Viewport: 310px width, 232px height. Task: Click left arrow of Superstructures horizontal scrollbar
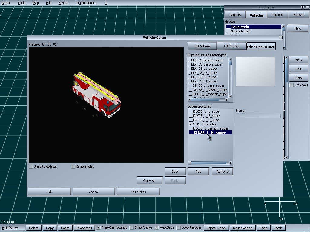coord(190,163)
